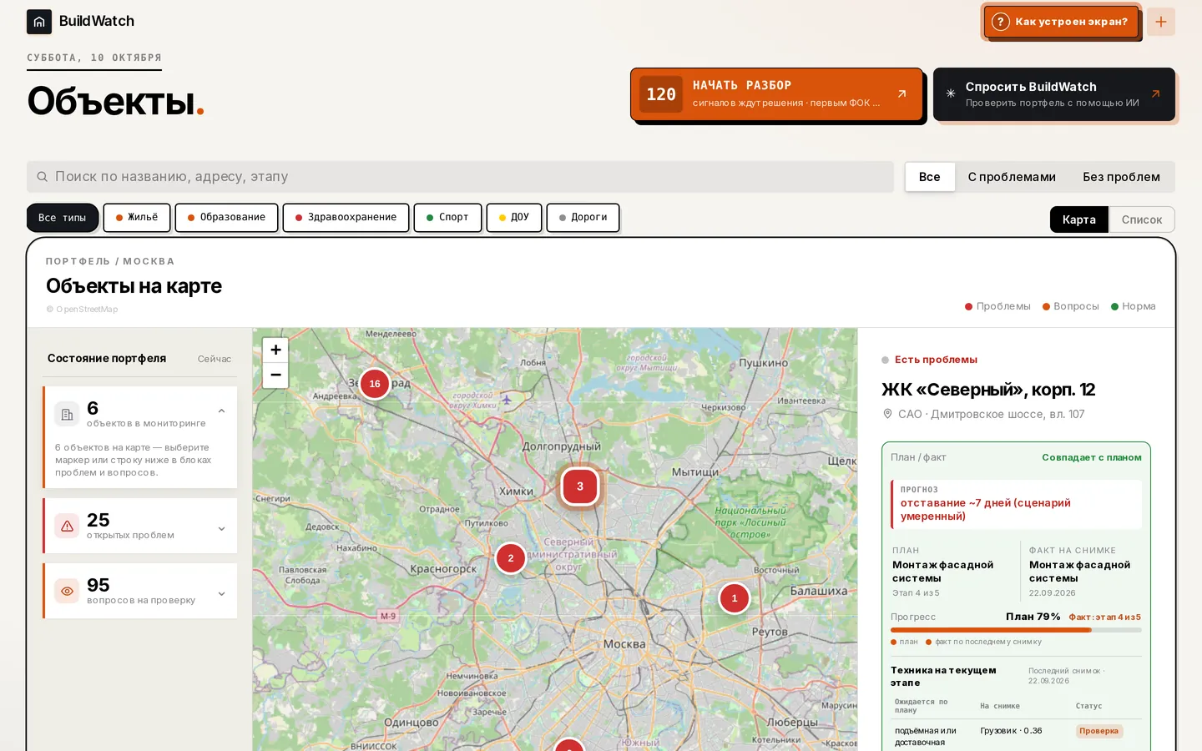Click the eye icon beside 95 вопросов
Viewport: 1202px width, 751px height.
click(67, 591)
